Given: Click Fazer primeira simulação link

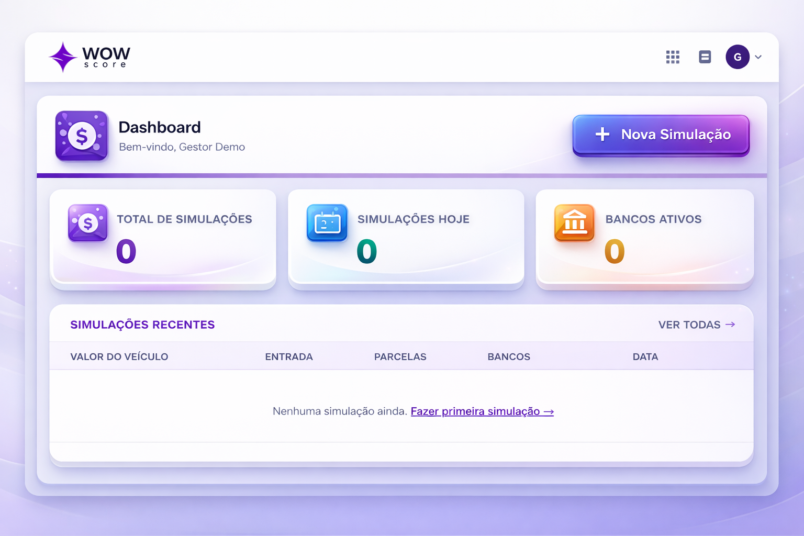Looking at the screenshot, I should [482, 411].
